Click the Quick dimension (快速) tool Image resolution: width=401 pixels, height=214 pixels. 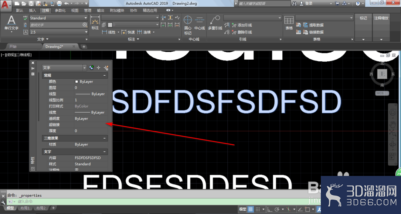point(128,32)
